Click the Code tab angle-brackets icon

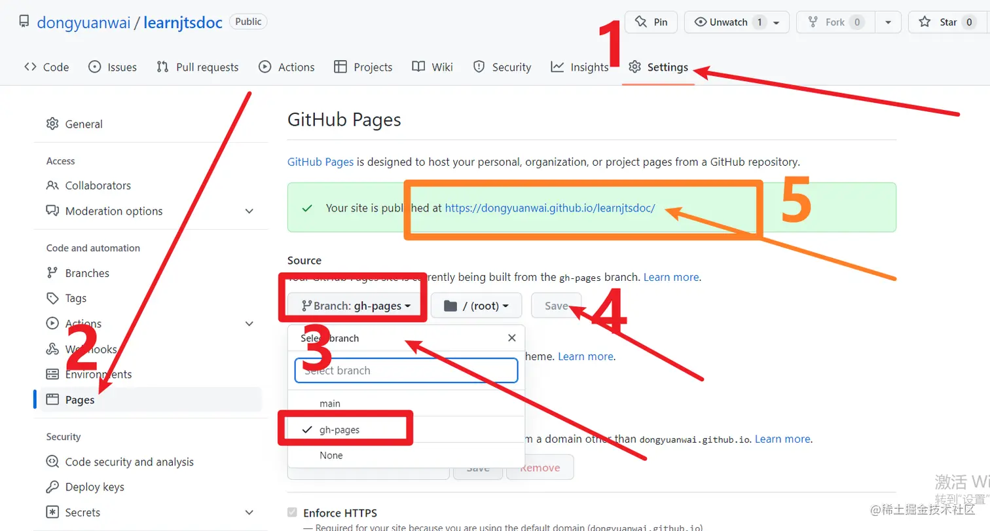(x=30, y=67)
